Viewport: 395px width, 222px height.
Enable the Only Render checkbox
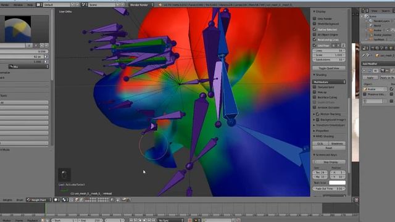[314, 18]
